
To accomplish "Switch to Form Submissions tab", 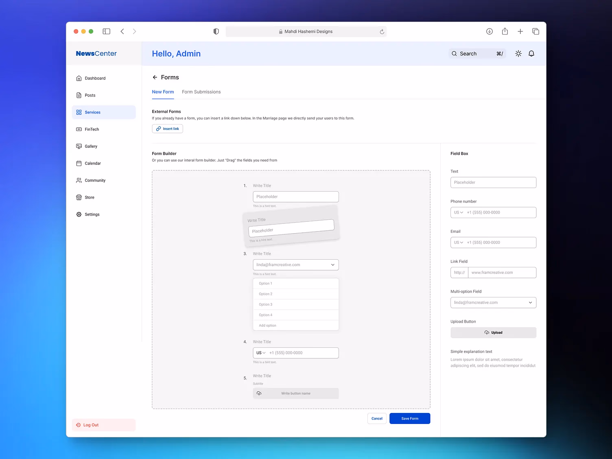I will 201,92.
